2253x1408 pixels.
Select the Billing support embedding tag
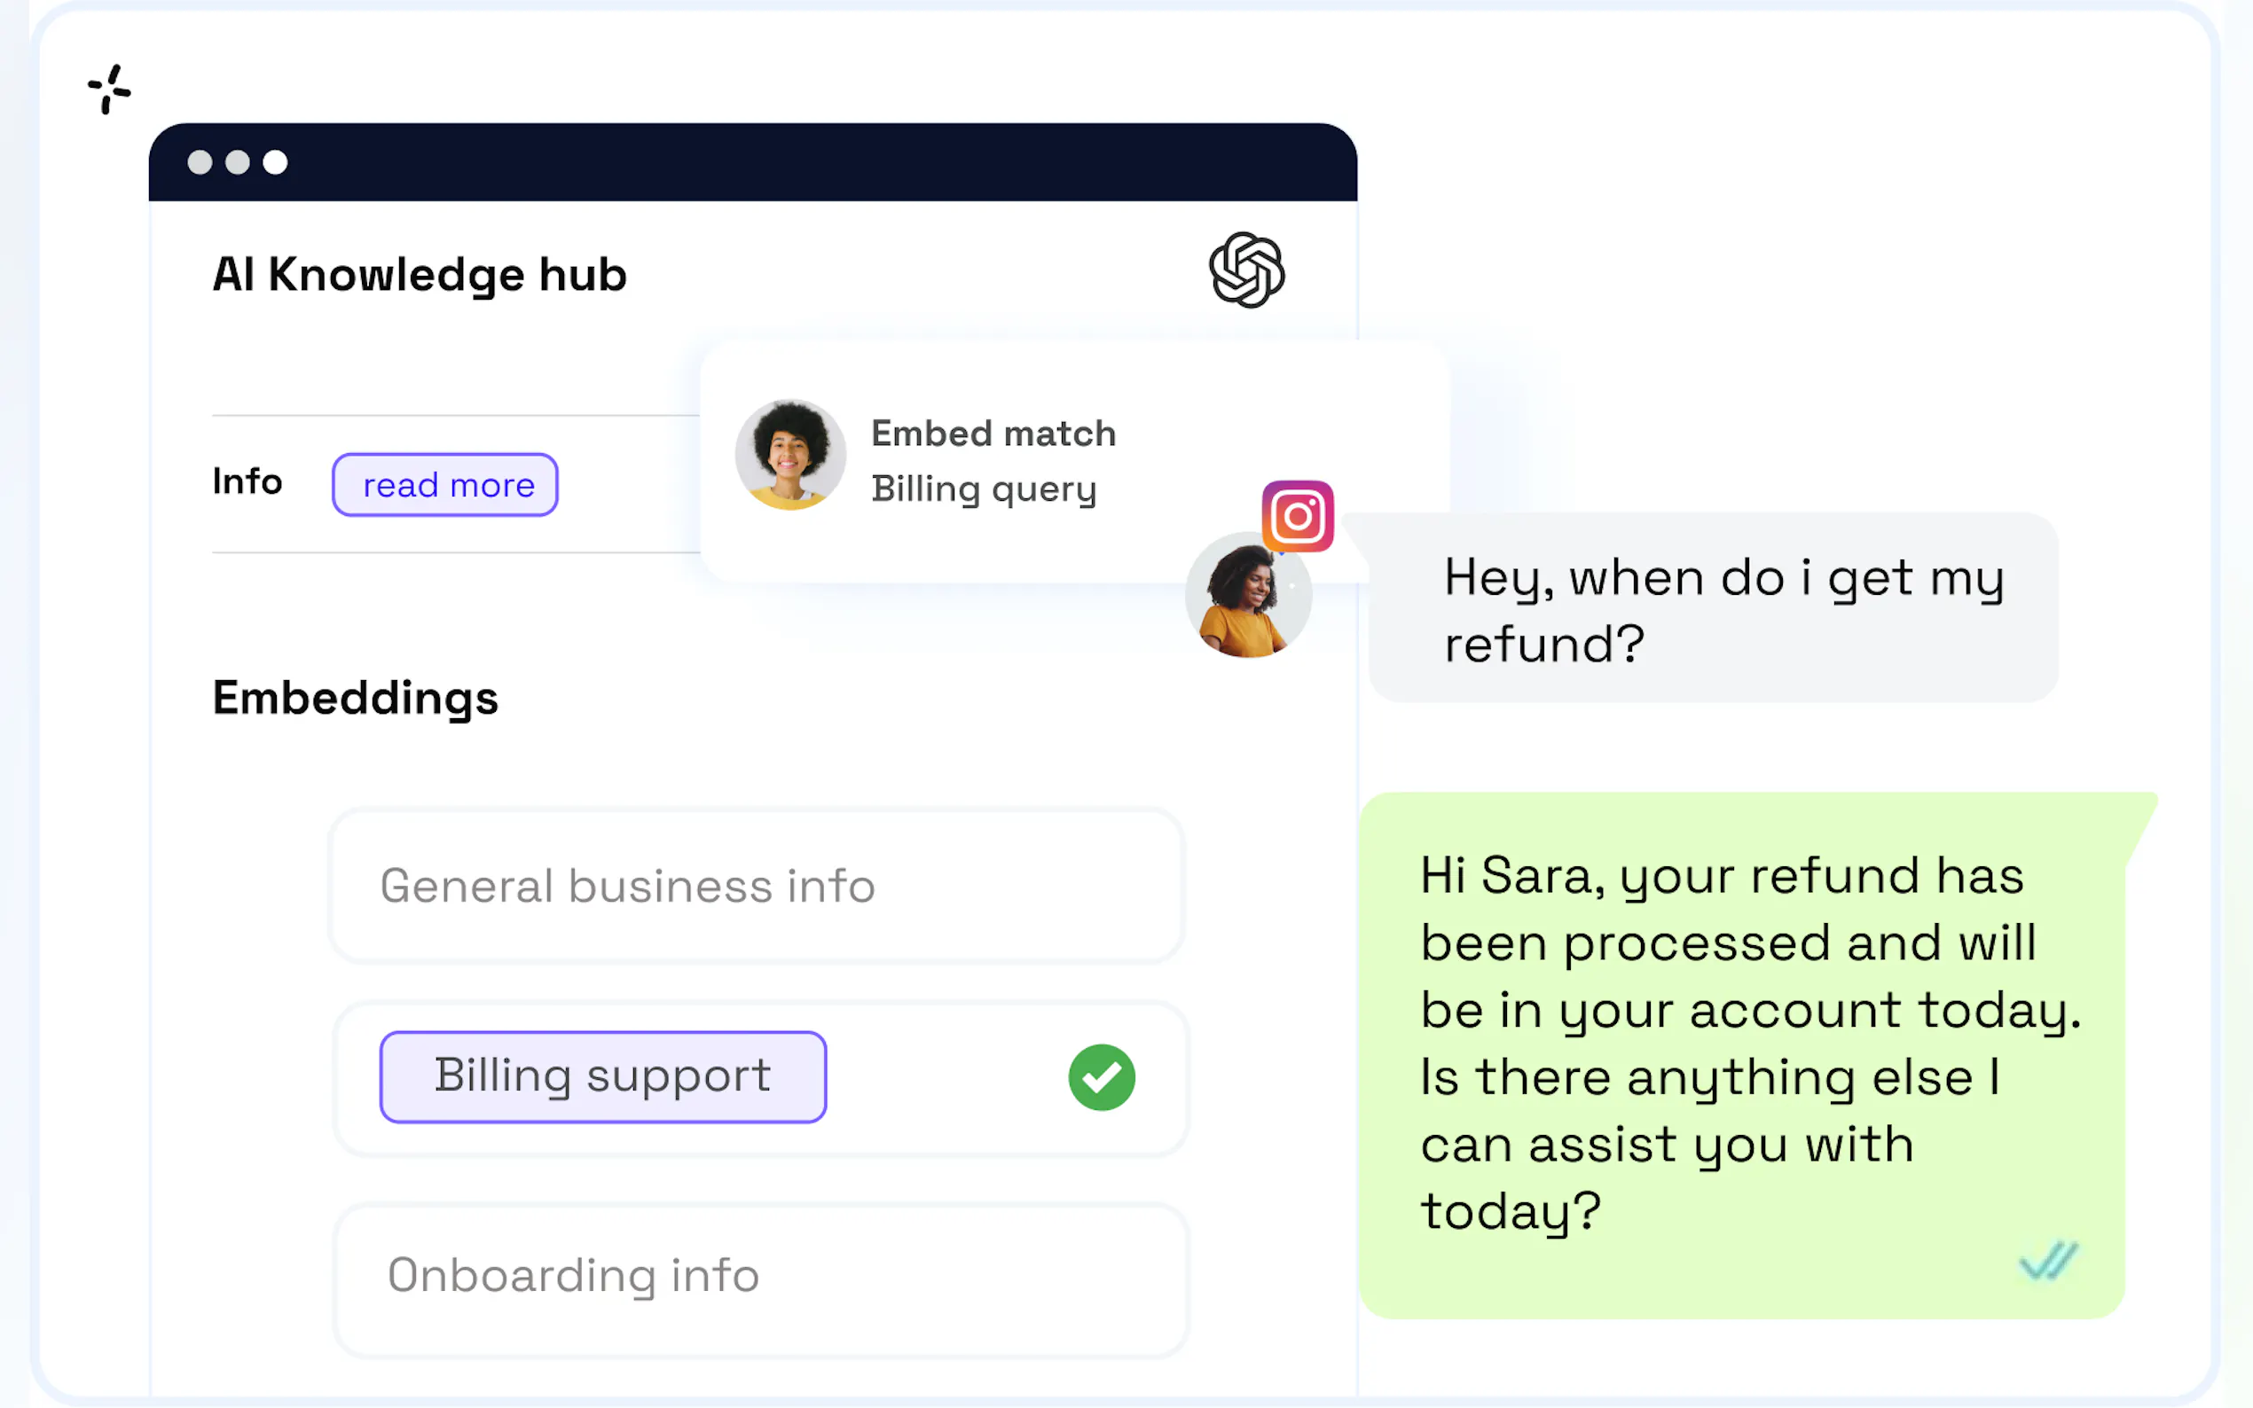point(602,1076)
